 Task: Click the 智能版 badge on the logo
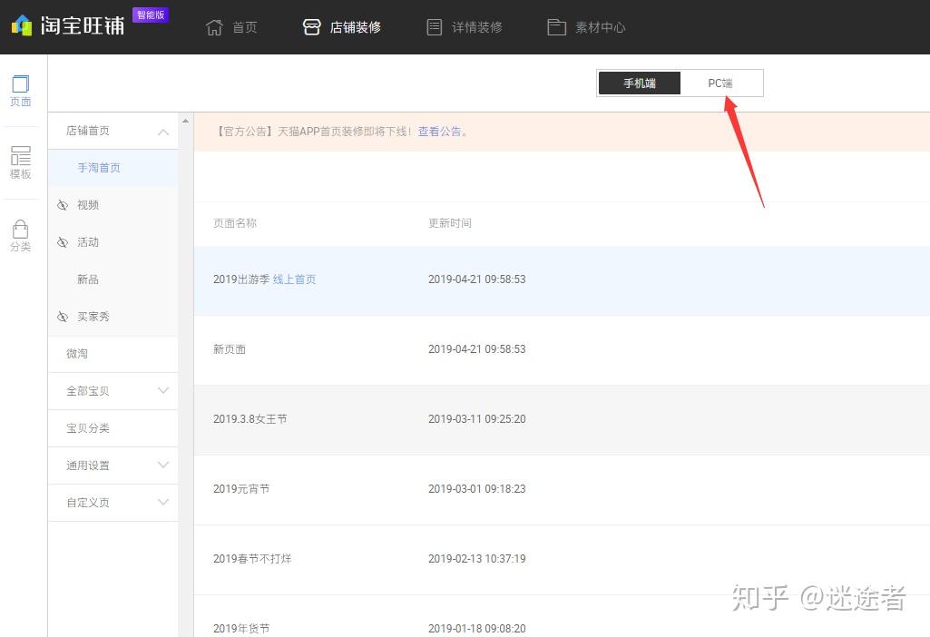tap(151, 14)
